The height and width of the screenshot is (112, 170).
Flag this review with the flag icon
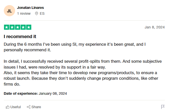[163, 107]
